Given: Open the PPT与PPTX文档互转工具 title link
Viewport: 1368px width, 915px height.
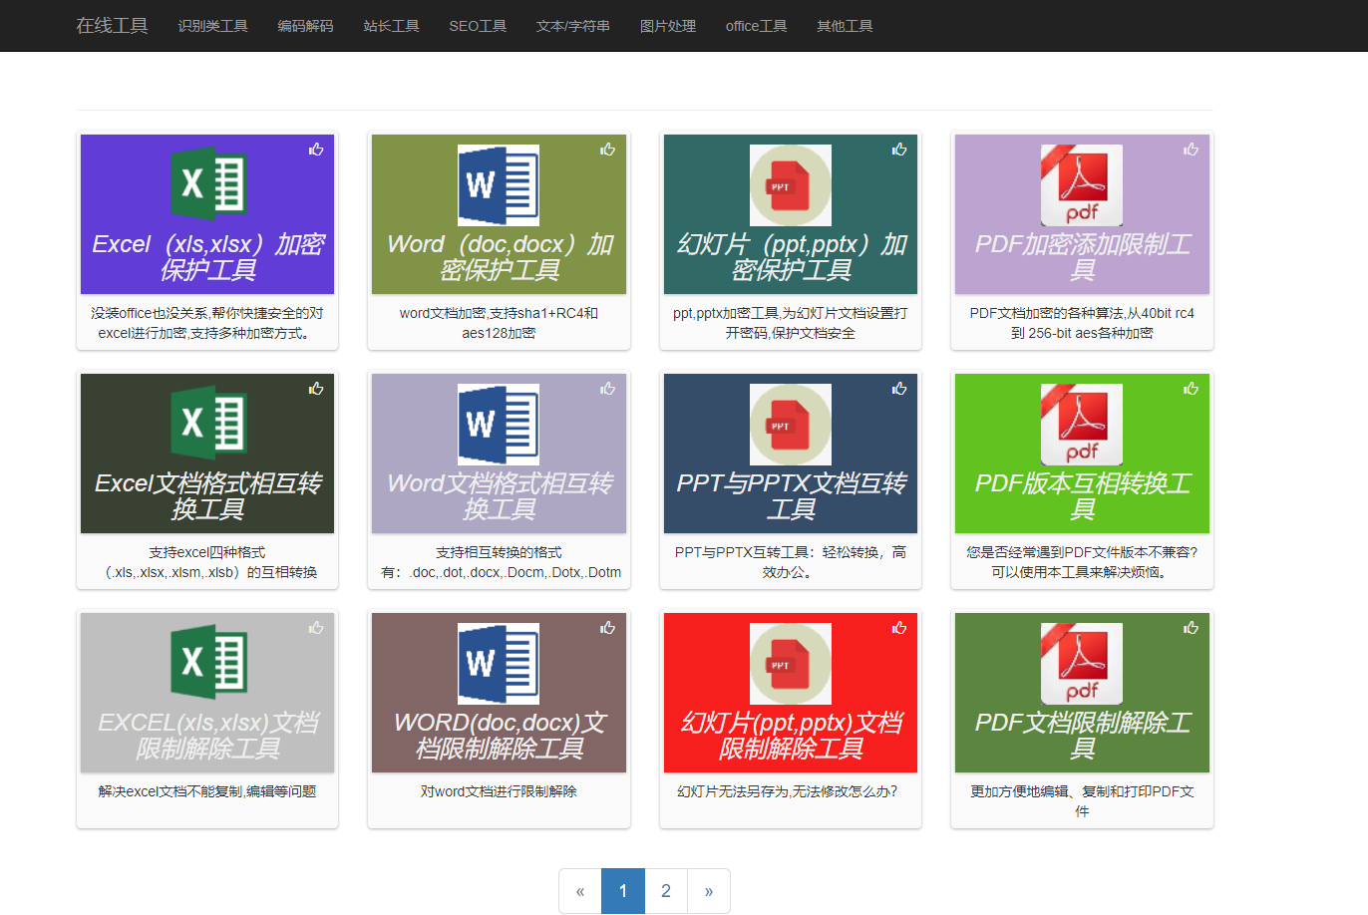Looking at the screenshot, I should click(791, 496).
